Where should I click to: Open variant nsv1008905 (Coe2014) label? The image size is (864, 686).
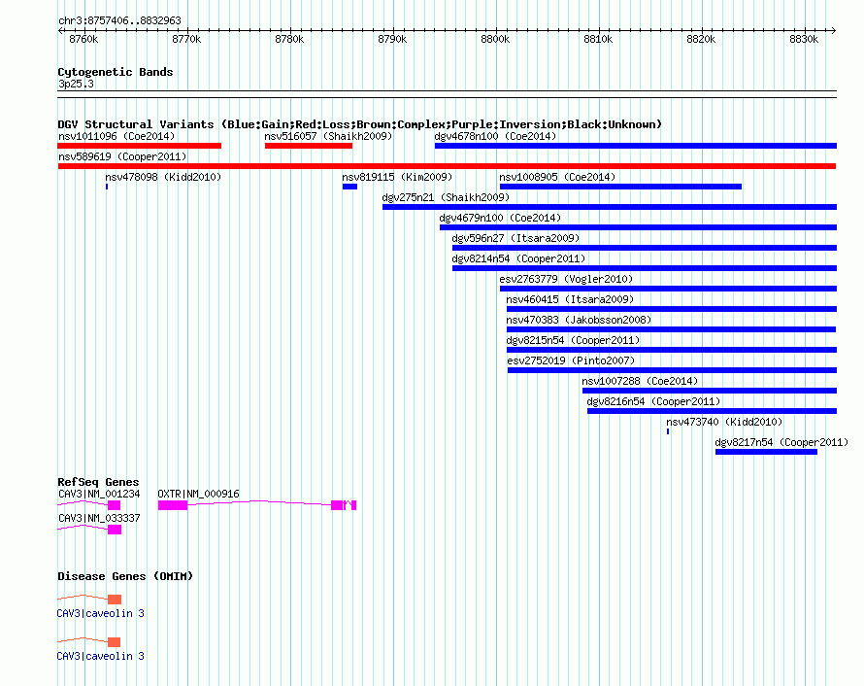pyautogui.click(x=557, y=177)
